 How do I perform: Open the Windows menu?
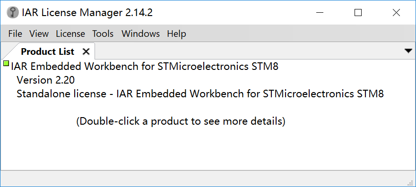point(140,34)
